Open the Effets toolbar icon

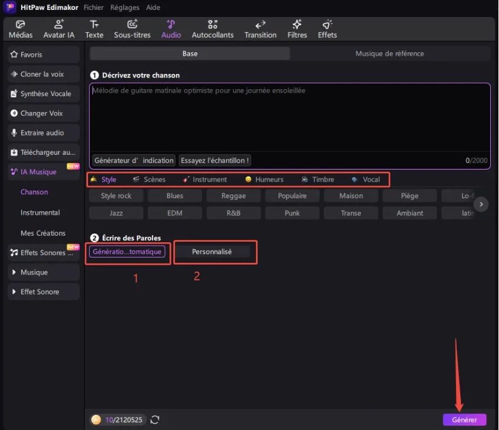pyautogui.click(x=327, y=29)
